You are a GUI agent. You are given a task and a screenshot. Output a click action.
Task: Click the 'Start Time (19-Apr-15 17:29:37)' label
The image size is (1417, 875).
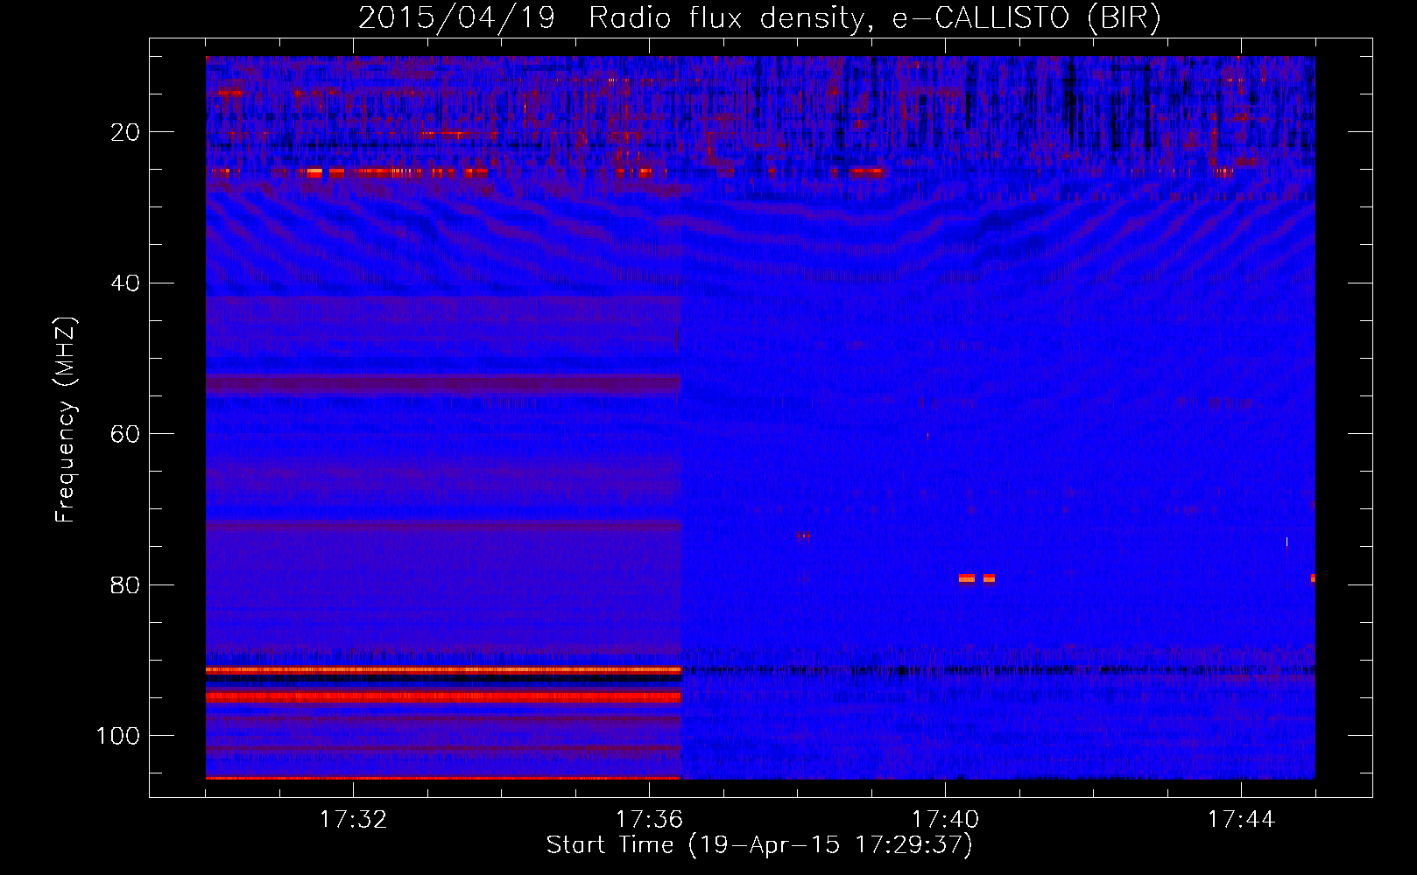[759, 845]
